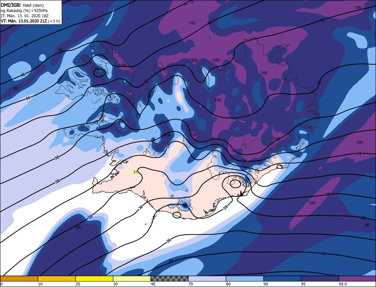This screenshot has height=287, width=376.
Task: Click the 96 humidity value label
Action: tap(367, 225)
